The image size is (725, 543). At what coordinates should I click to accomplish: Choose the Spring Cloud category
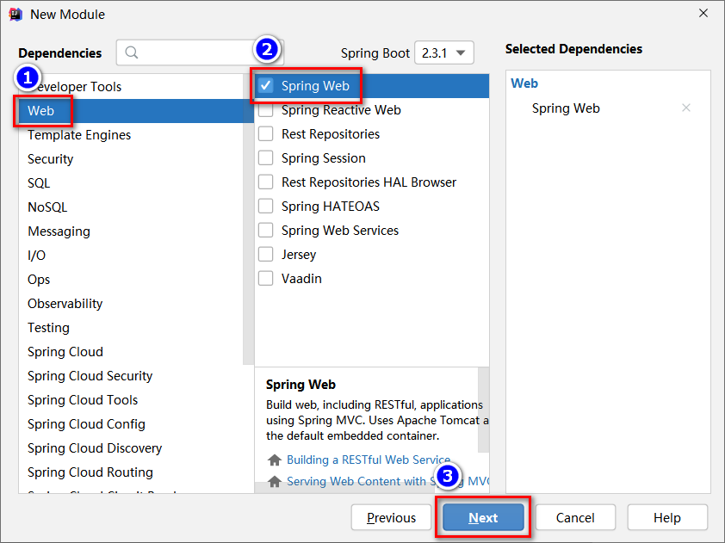(130, 352)
